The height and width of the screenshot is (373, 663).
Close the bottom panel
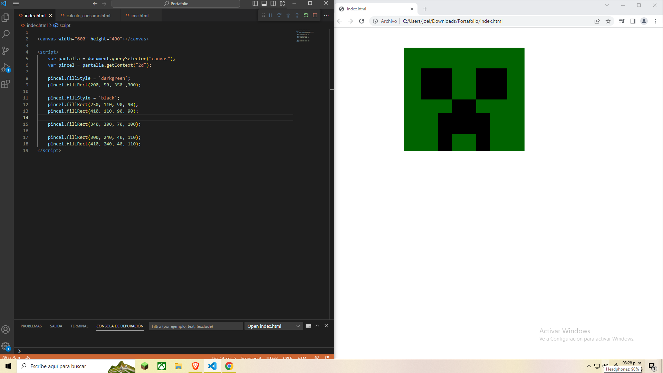point(326,326)
